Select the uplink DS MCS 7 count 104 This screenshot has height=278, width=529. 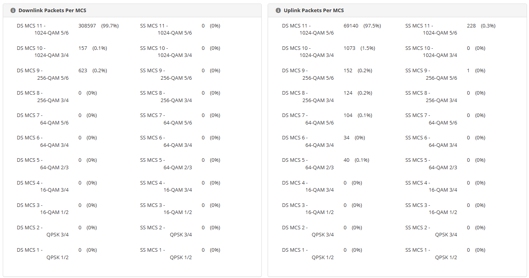tap(348, 115)
